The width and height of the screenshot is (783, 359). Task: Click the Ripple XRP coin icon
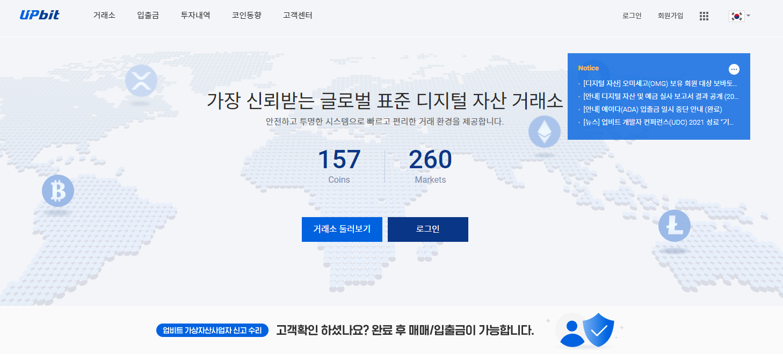[x=141, y=81]
